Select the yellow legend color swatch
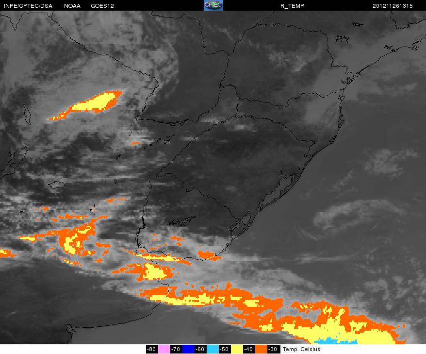 [237, 349]
